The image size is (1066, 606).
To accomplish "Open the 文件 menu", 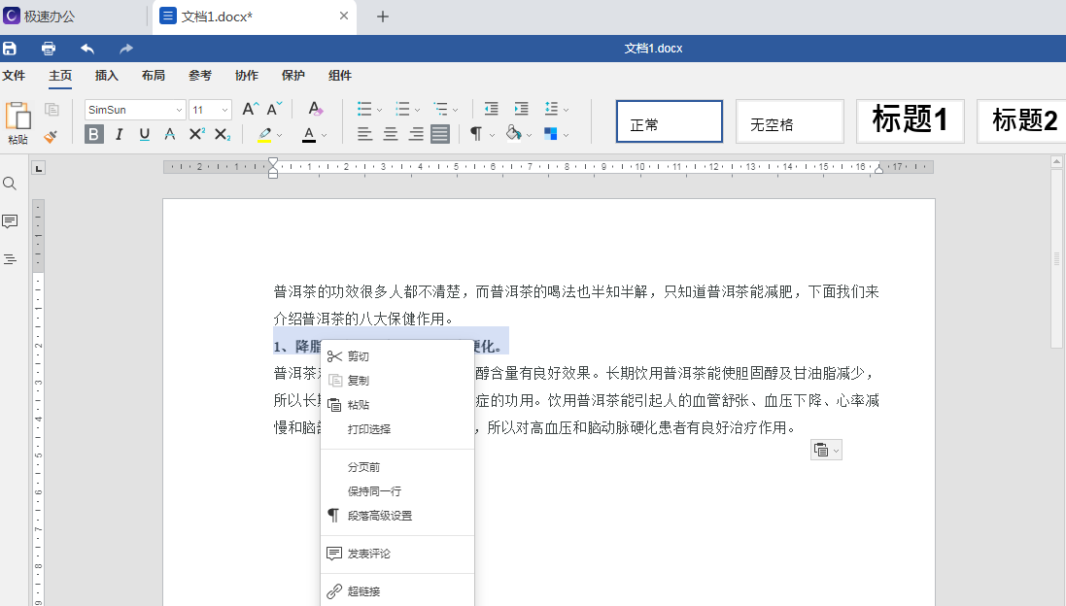I will 14,76.
